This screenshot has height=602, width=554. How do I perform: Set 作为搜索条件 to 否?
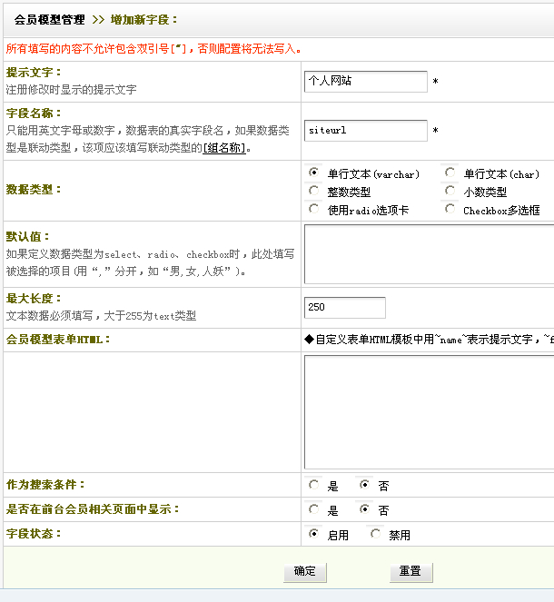365,485
